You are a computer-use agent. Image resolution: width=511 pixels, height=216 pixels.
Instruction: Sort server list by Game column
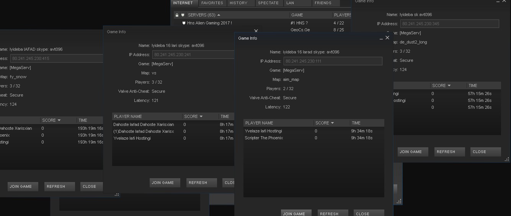click(311, 15)
